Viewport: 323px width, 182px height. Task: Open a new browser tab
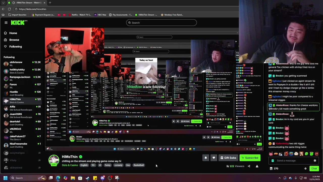[x=50, y=3]
